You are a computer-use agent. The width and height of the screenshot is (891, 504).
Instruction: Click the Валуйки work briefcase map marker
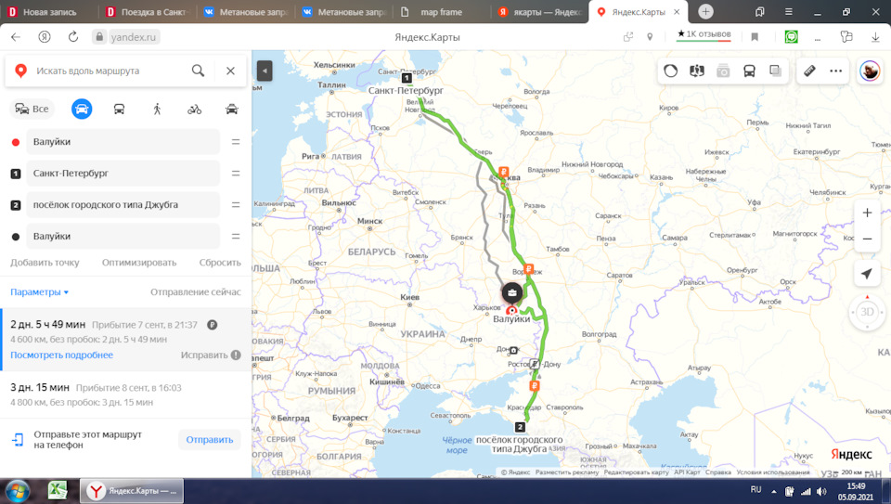(512, 293)
